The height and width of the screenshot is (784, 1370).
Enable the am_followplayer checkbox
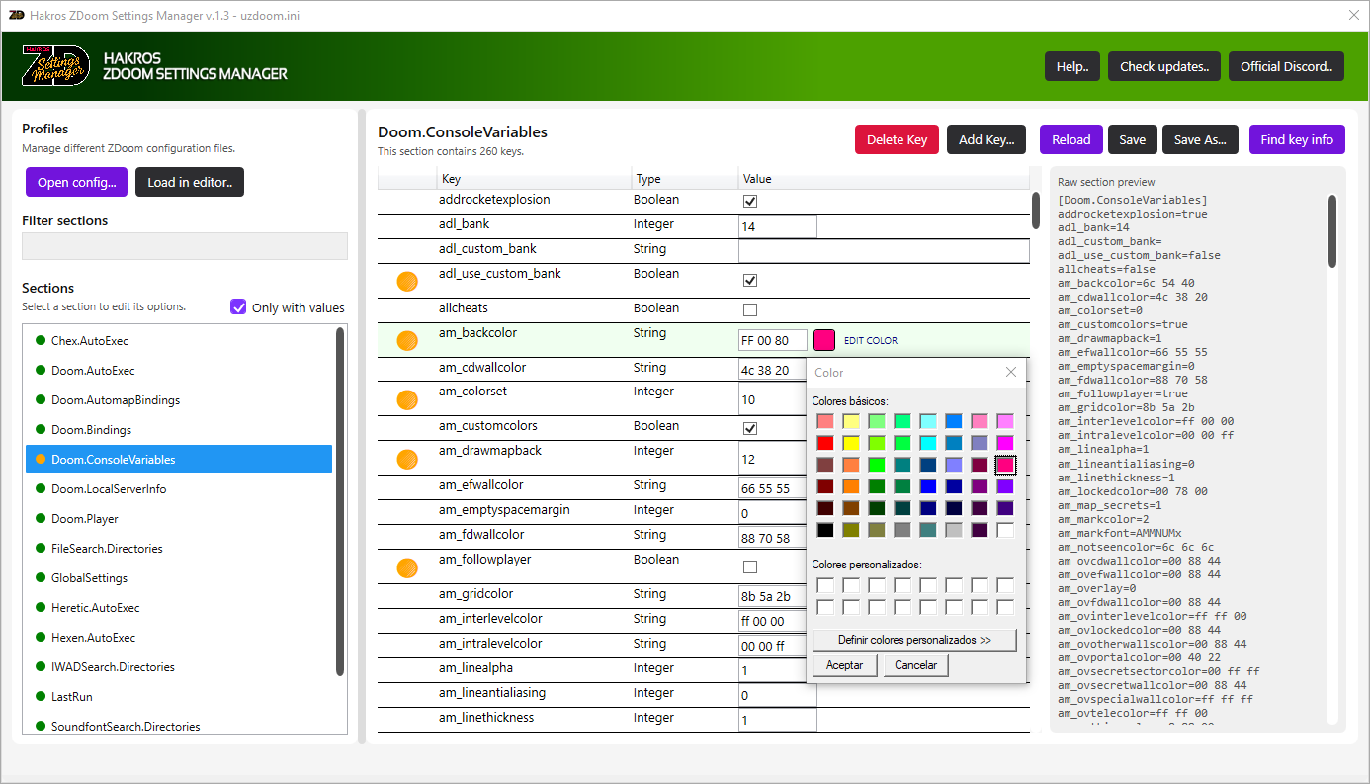[750, 567]
